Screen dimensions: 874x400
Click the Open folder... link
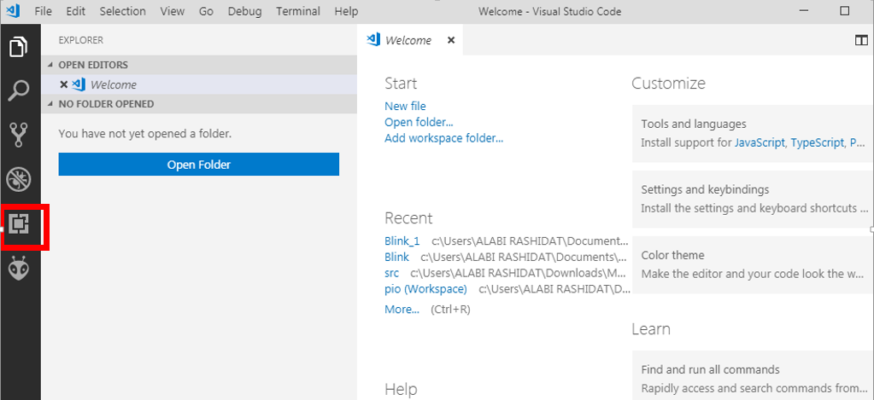pos(419,122)
